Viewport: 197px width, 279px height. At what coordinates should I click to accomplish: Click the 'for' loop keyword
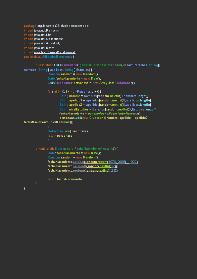pyautogui.click(x=49, y=91)
